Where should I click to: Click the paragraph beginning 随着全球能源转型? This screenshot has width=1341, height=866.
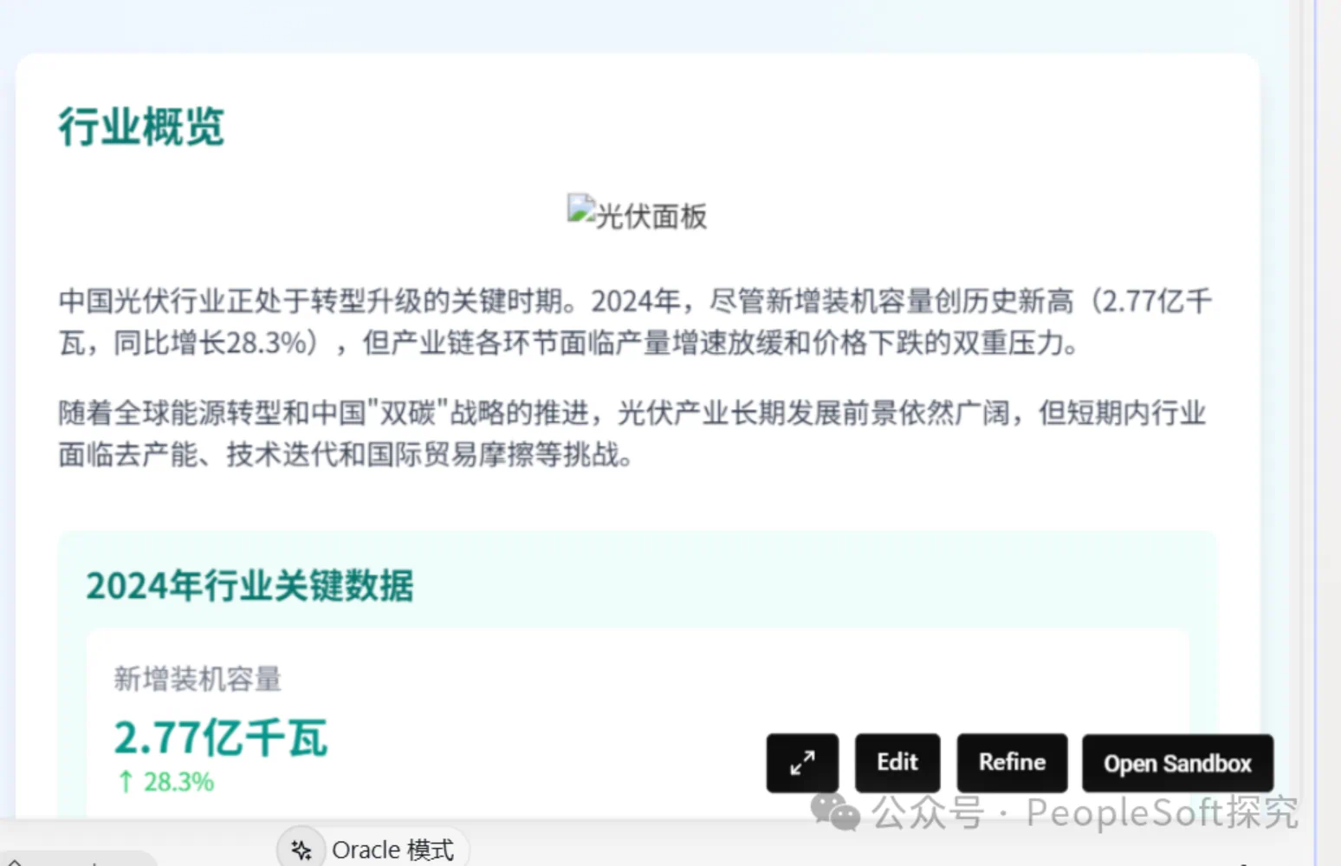point(632,433)
